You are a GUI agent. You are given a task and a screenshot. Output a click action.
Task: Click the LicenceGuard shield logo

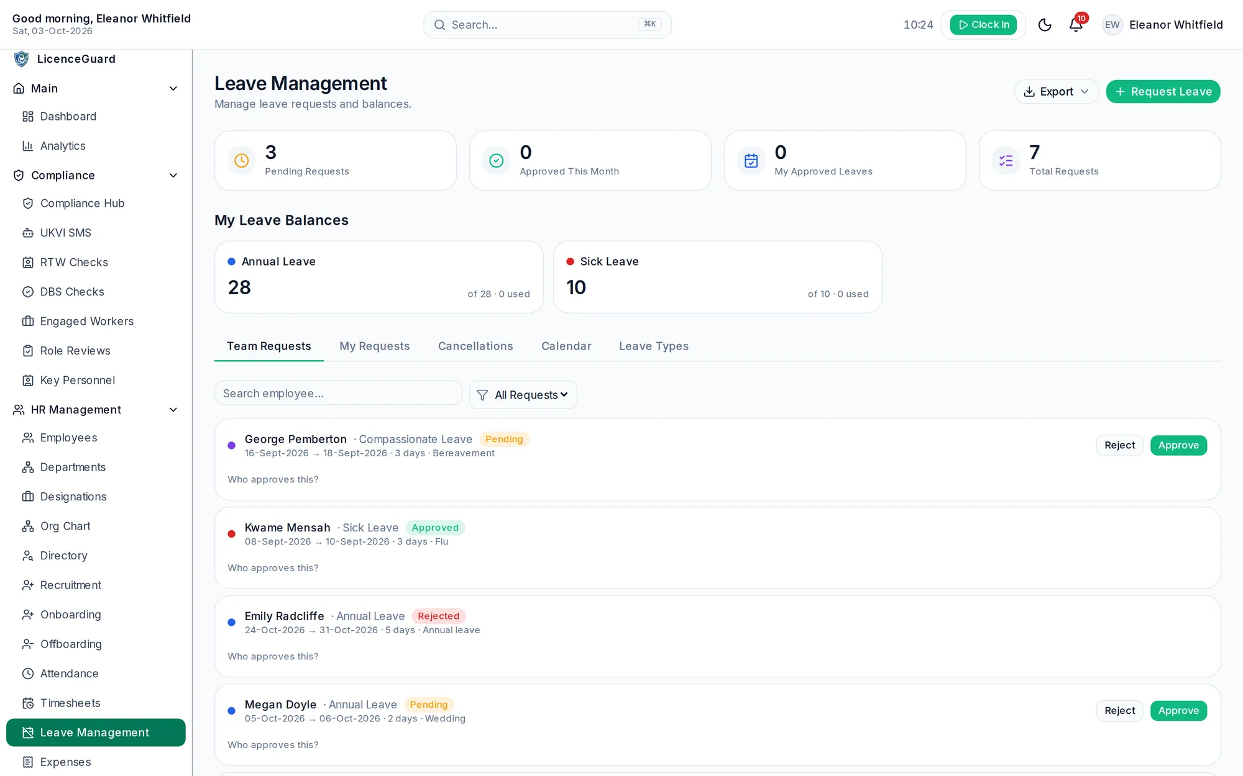(x=22, y=59)
